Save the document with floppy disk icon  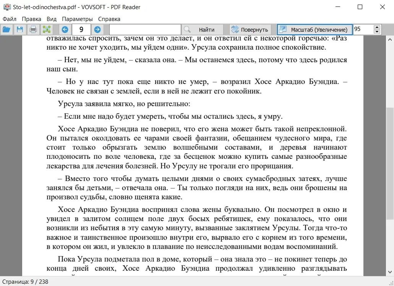pos(20,30)
